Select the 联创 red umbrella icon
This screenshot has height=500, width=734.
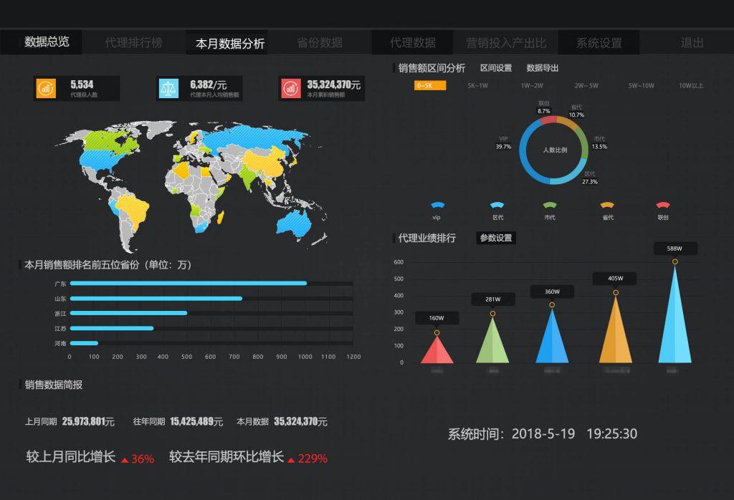(x=663, y=205)
